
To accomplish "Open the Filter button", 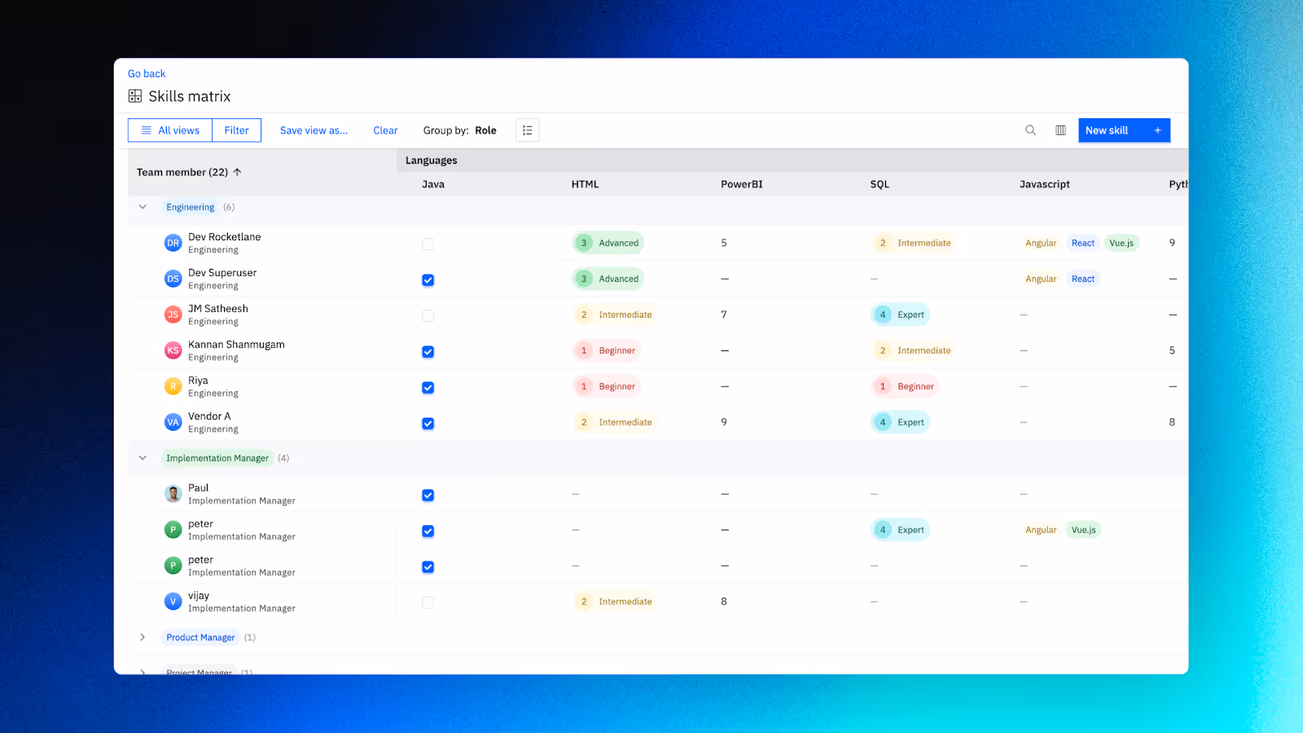I will coord(237,130).
